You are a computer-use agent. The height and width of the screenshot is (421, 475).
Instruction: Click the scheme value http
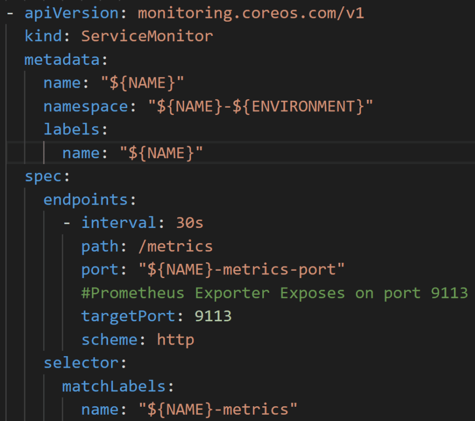(x=175, y=340)
